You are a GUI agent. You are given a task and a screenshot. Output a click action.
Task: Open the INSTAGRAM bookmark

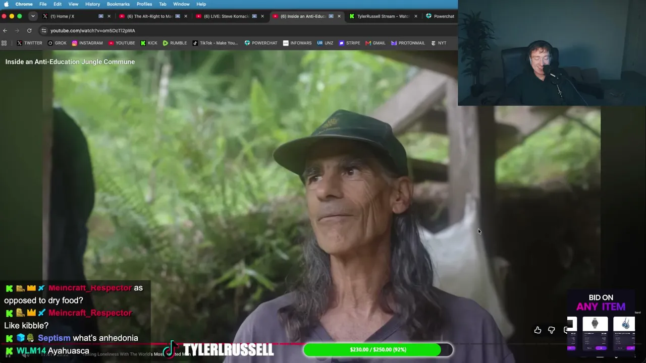tap(87, 43)
